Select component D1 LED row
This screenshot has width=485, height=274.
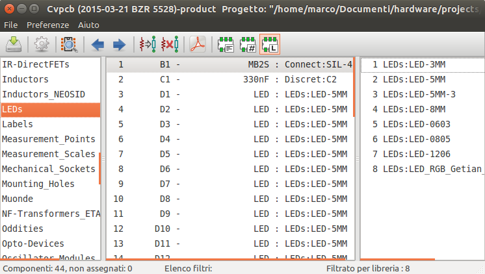click(x=229, y=94)
